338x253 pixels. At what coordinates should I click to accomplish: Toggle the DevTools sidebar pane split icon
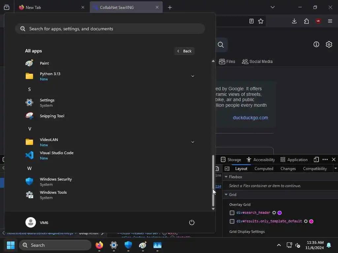pos(227,169)
